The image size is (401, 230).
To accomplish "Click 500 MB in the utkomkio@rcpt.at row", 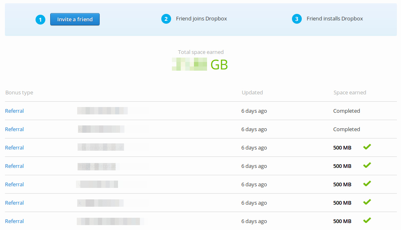I will 342,147.
